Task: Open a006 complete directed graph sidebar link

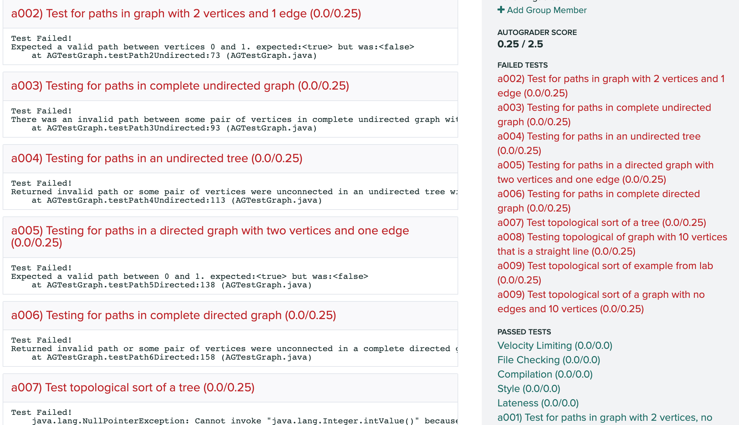Action: point(598,194)
